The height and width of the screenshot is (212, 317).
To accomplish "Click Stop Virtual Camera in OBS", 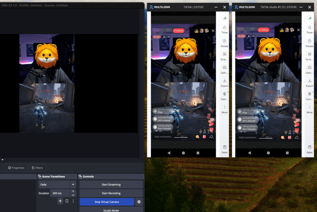I will tap(107, 202).
